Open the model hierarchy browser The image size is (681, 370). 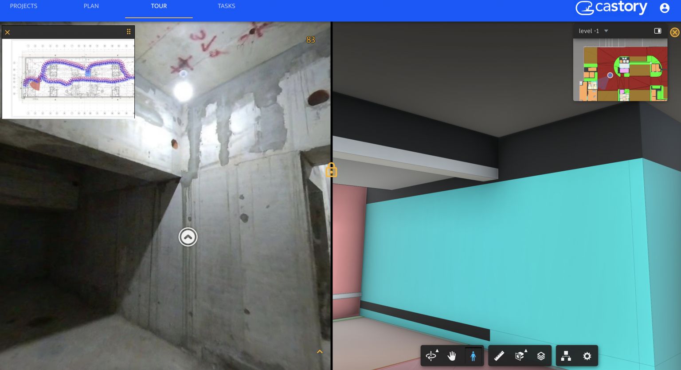point(566,356)
